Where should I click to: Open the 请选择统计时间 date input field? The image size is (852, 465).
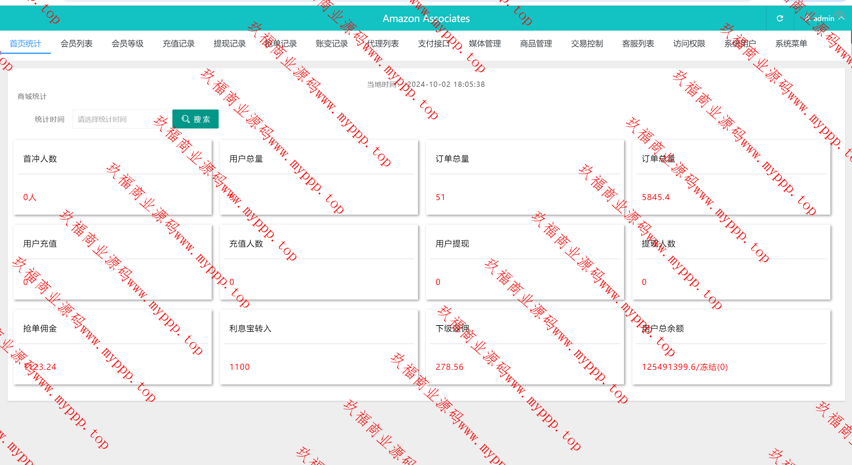[119, 119]
